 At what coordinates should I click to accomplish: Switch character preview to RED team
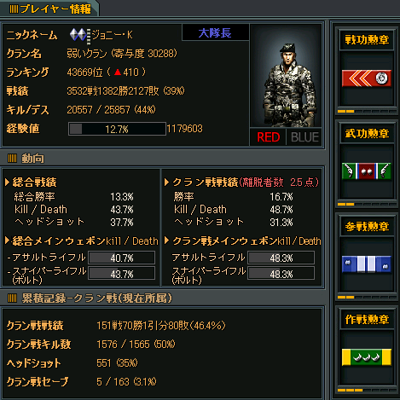268,137
